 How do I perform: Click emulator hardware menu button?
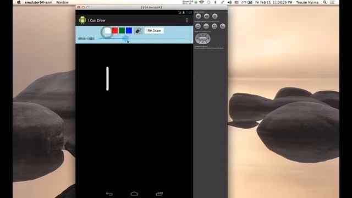click(206, 26)
